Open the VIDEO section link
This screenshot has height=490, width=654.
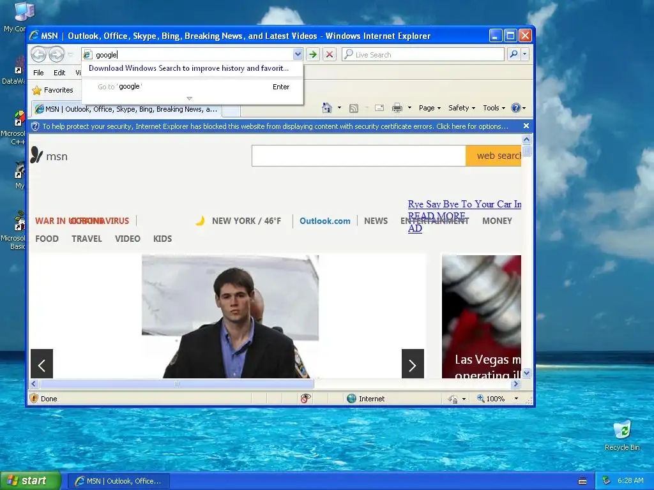[x=128, y=239]
